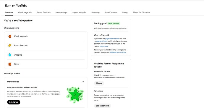
Task: Open the Shopping tab
Action: [95, 12]
